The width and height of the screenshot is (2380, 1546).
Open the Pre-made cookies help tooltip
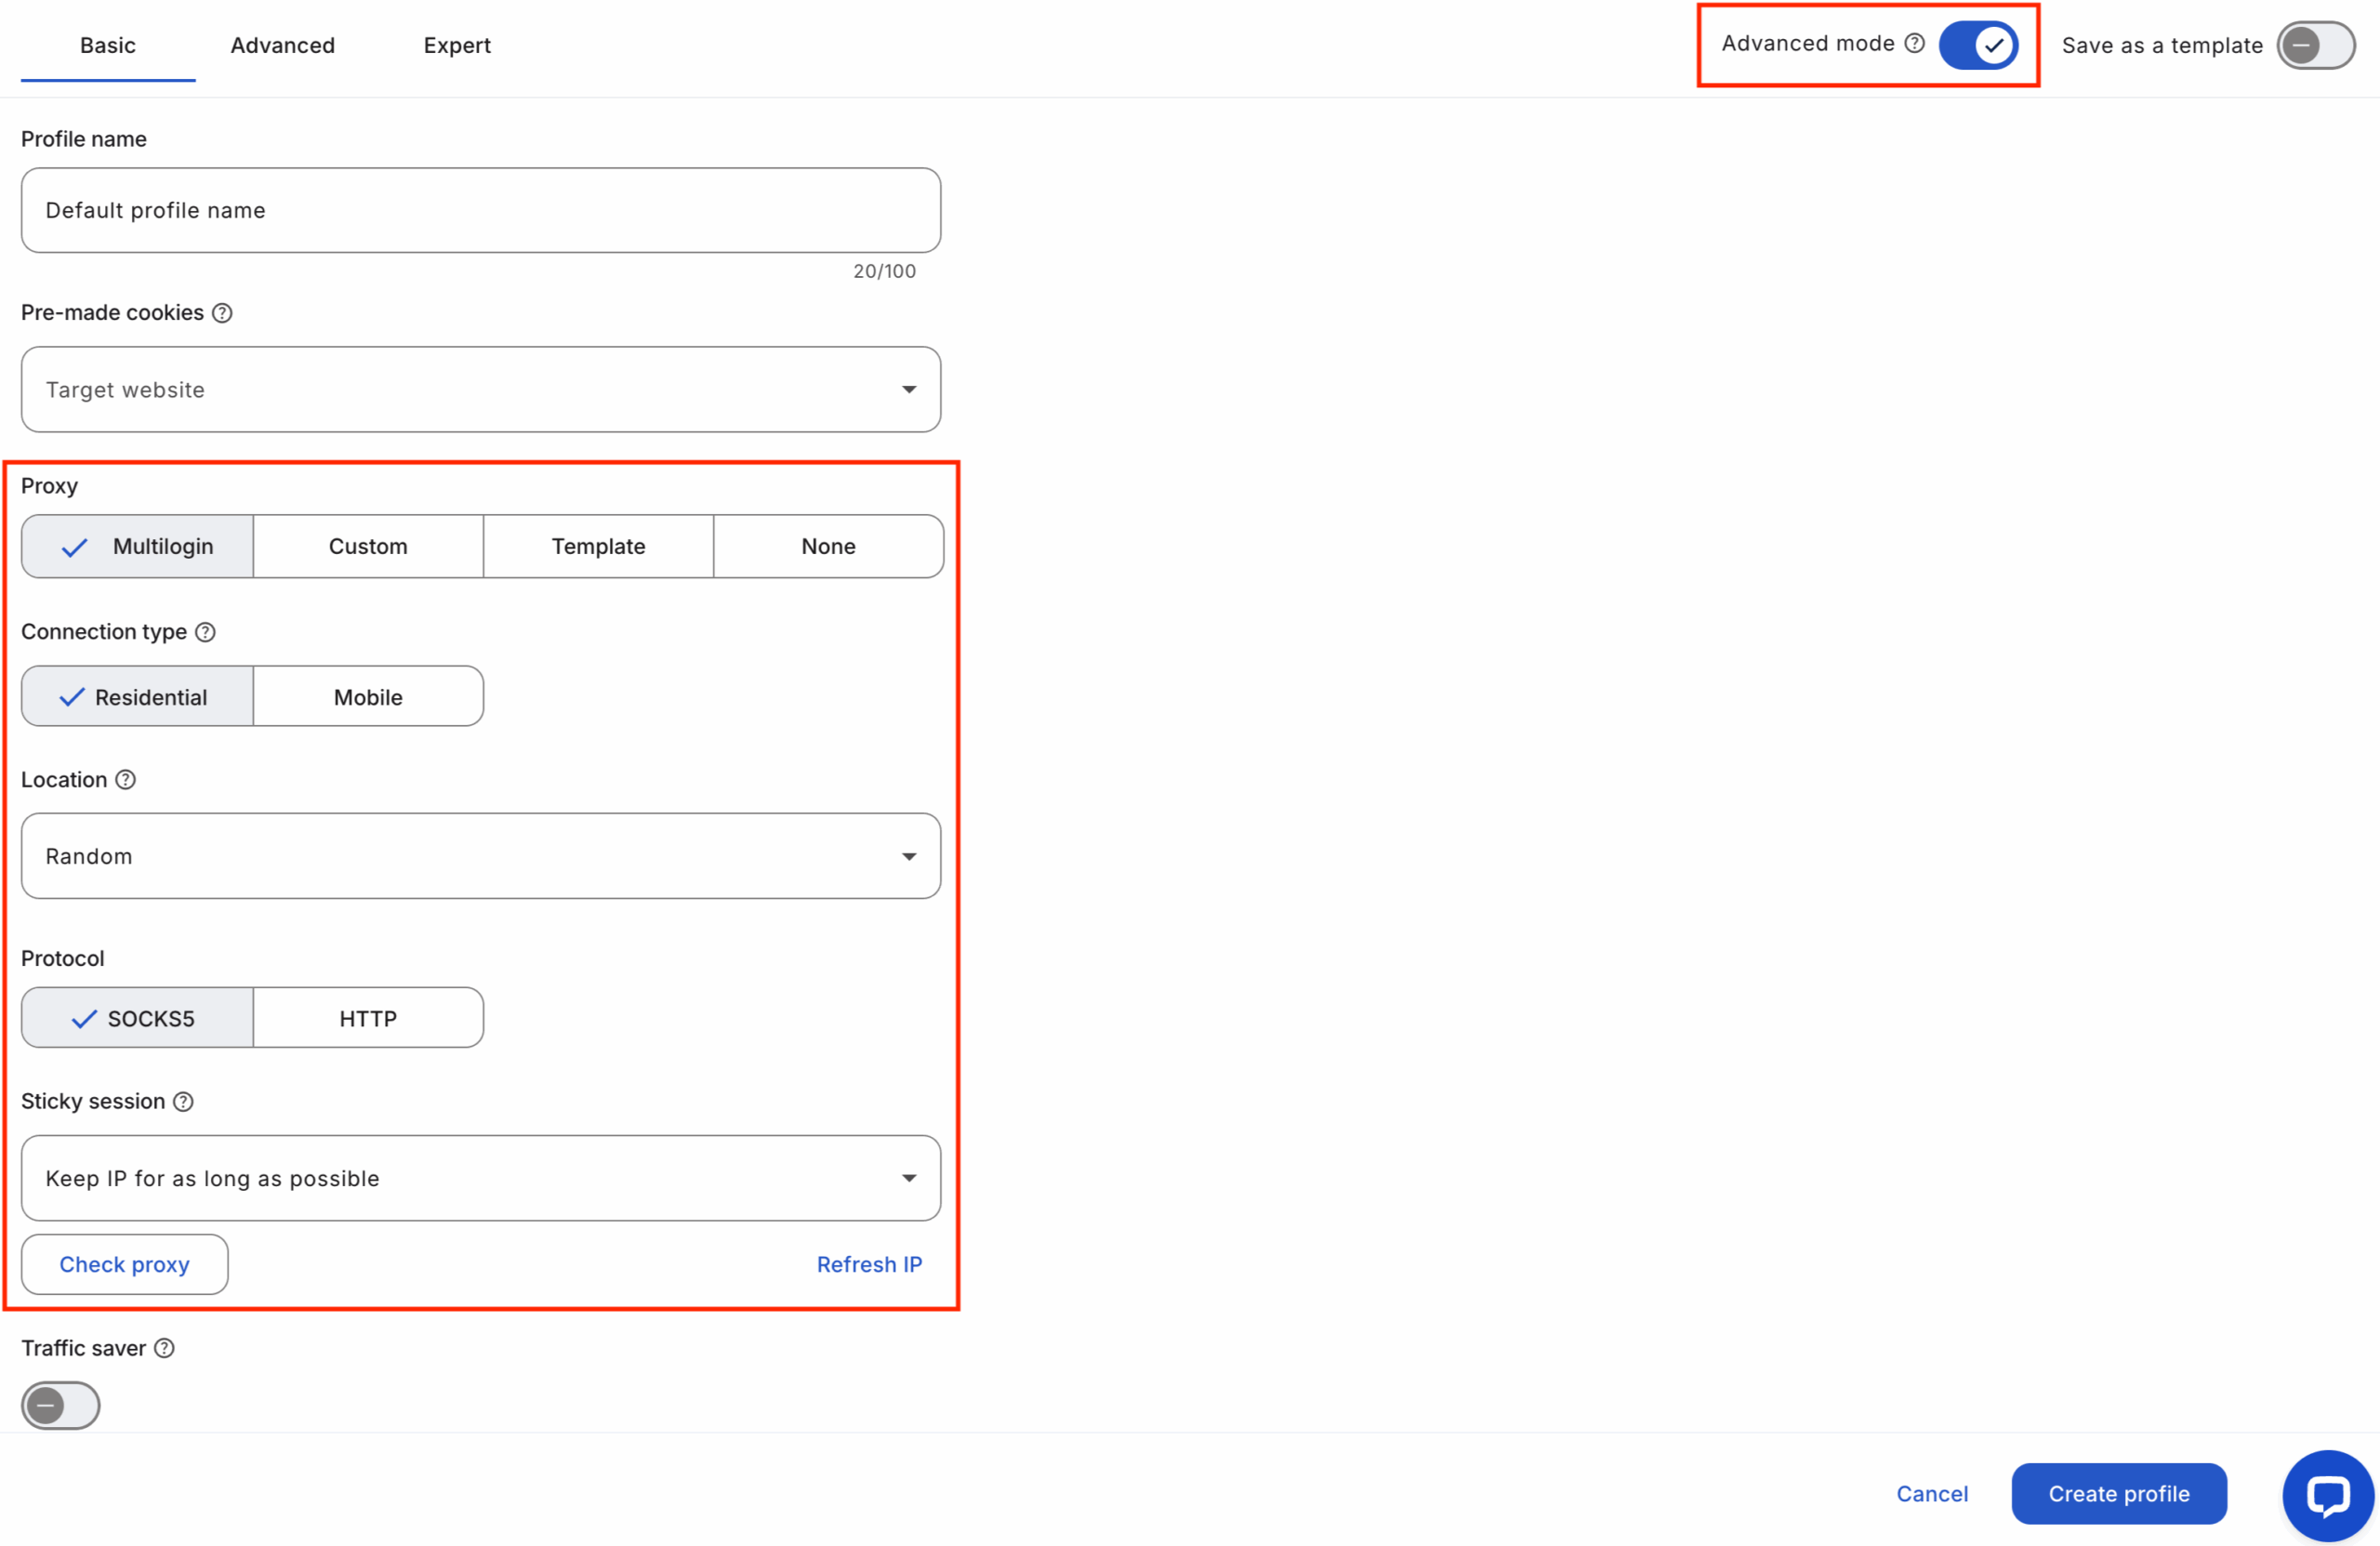(222, 312)
